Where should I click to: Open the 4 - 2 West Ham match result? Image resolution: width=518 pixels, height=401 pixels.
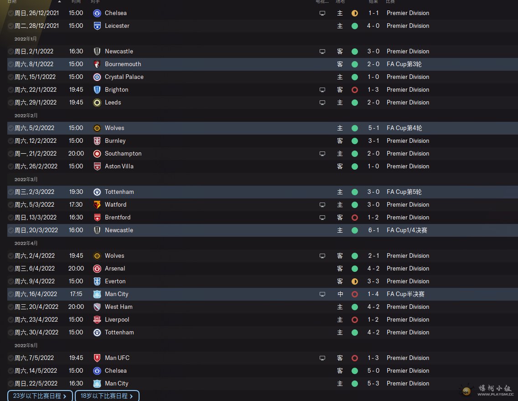373,307
